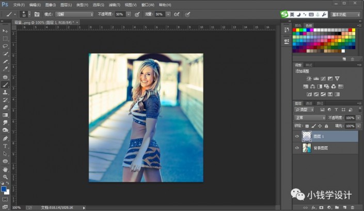The image size is (364, 211).
Task: Open the 不透明度 dropdown in options bar
Action: [x=129, y=14]
